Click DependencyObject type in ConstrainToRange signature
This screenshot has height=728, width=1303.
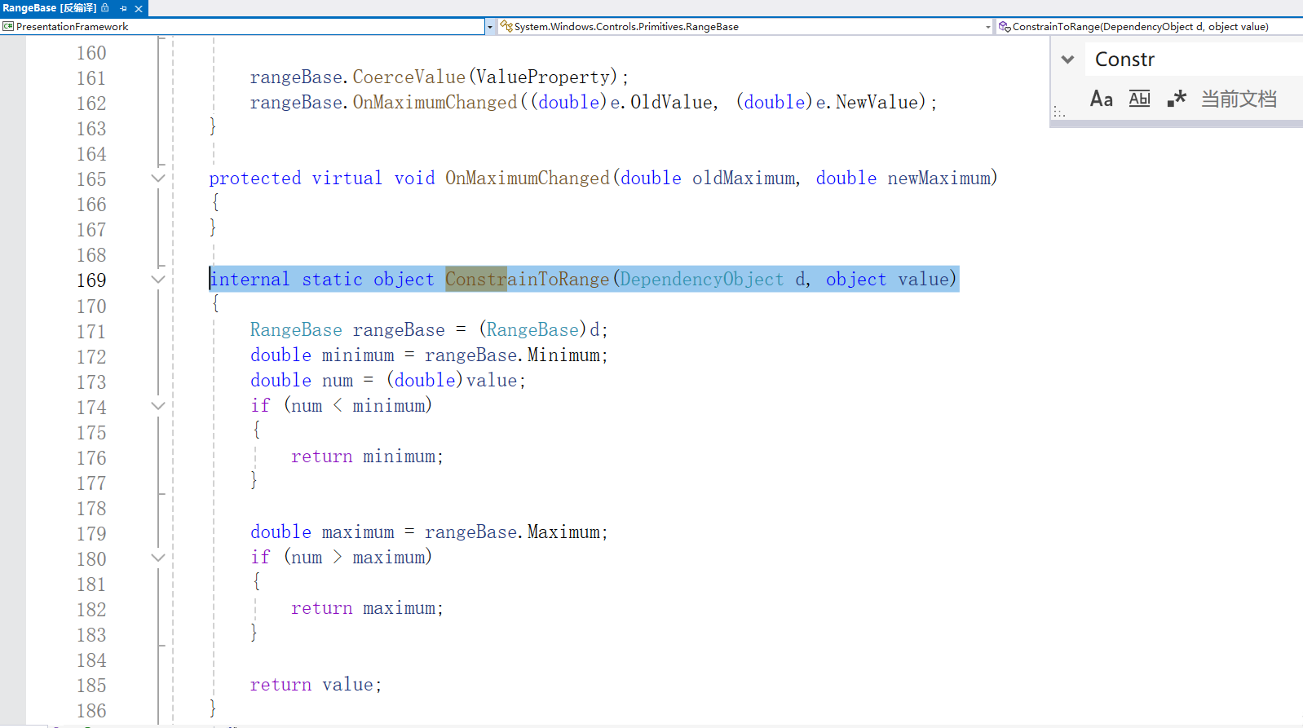click(x=701, y=280)
